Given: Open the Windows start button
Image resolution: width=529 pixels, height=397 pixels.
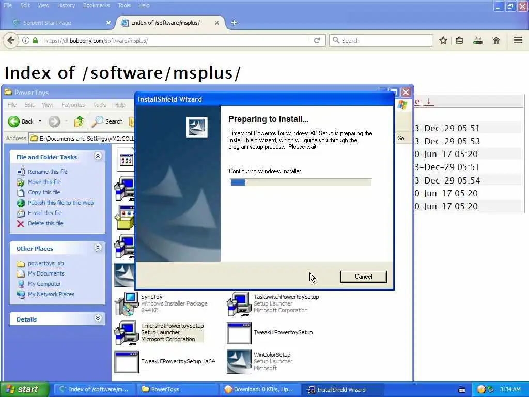Looking at the screenshot, I should click(24, 390).
